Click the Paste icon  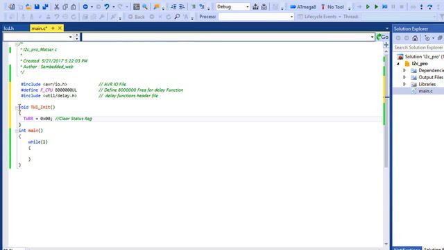pos(74,6)
